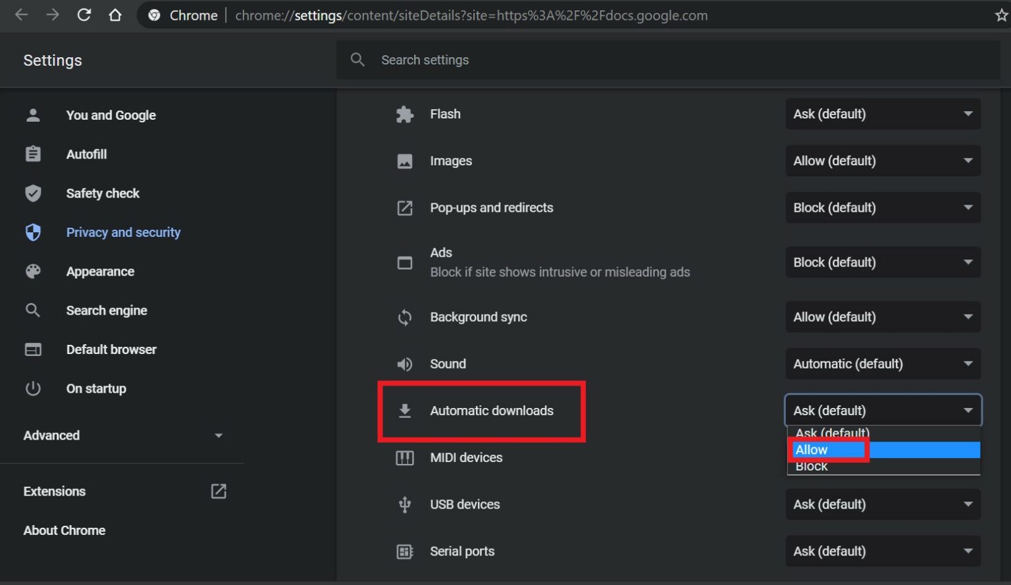Click the Sound speaker icon
1011x585 pixels.
(405, 364)
